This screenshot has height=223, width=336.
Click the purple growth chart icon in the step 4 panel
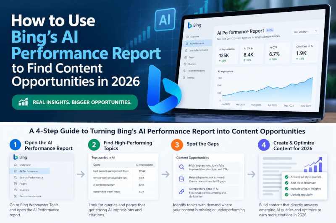point(313,165)
